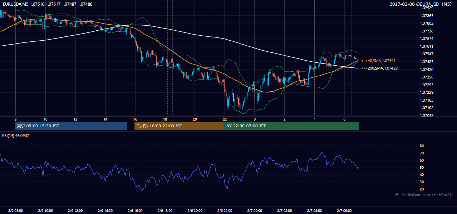Image resolution: width=457 pixels, height=214 pixels.
Task: Click price axis value 1.07547
Action: click(x=427, y=54)
